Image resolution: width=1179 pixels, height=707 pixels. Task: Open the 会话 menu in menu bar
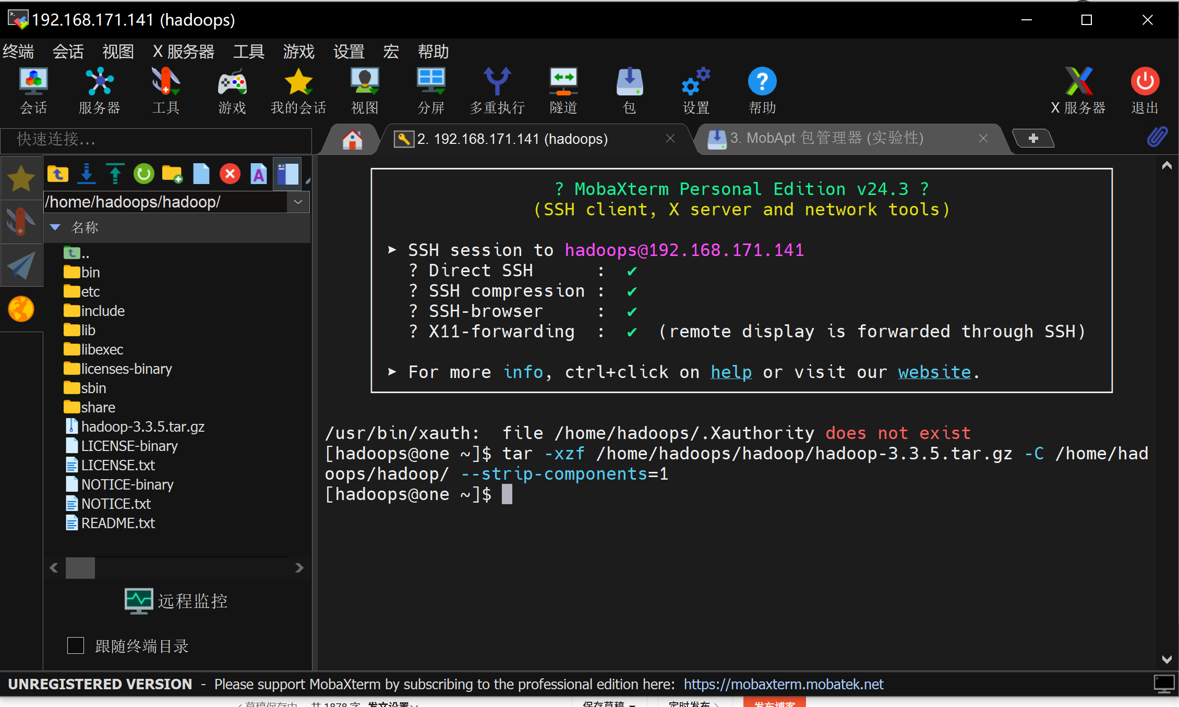(68, 52)
